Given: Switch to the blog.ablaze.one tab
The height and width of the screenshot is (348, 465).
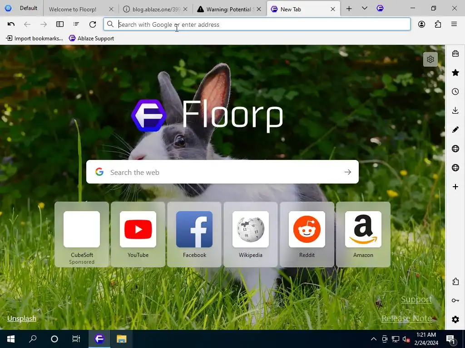Looking at the screenshot, I should 156,9.
